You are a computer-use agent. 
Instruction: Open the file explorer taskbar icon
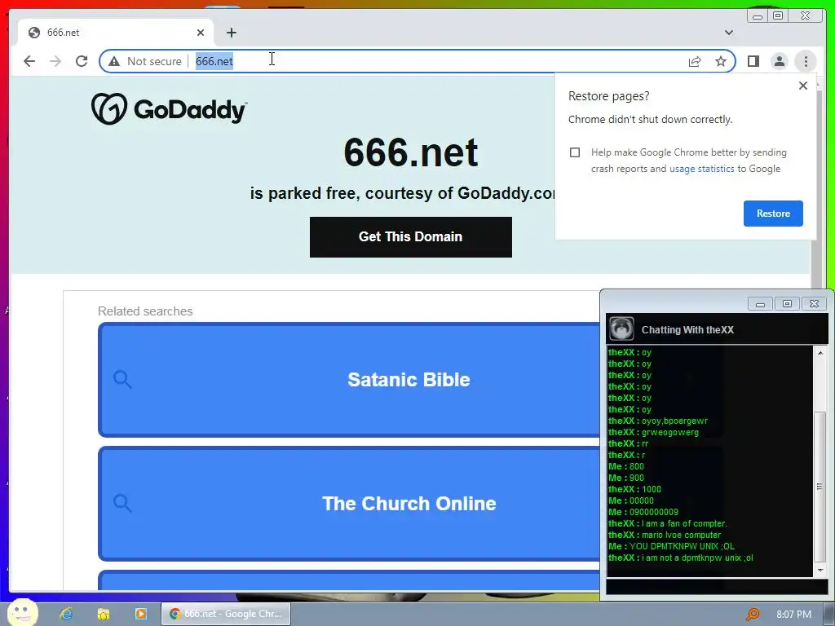pos(104,614)
